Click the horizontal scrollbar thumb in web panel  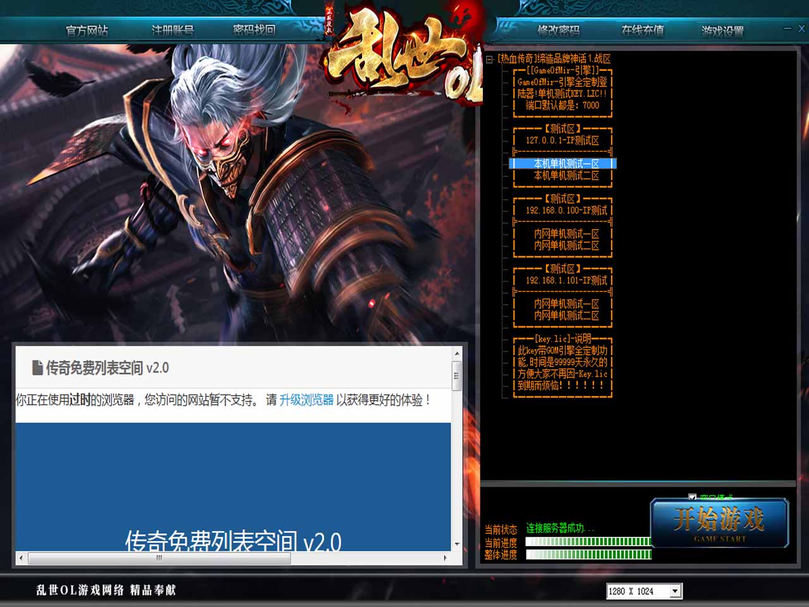pyautogui.click(x=159, y=558)
